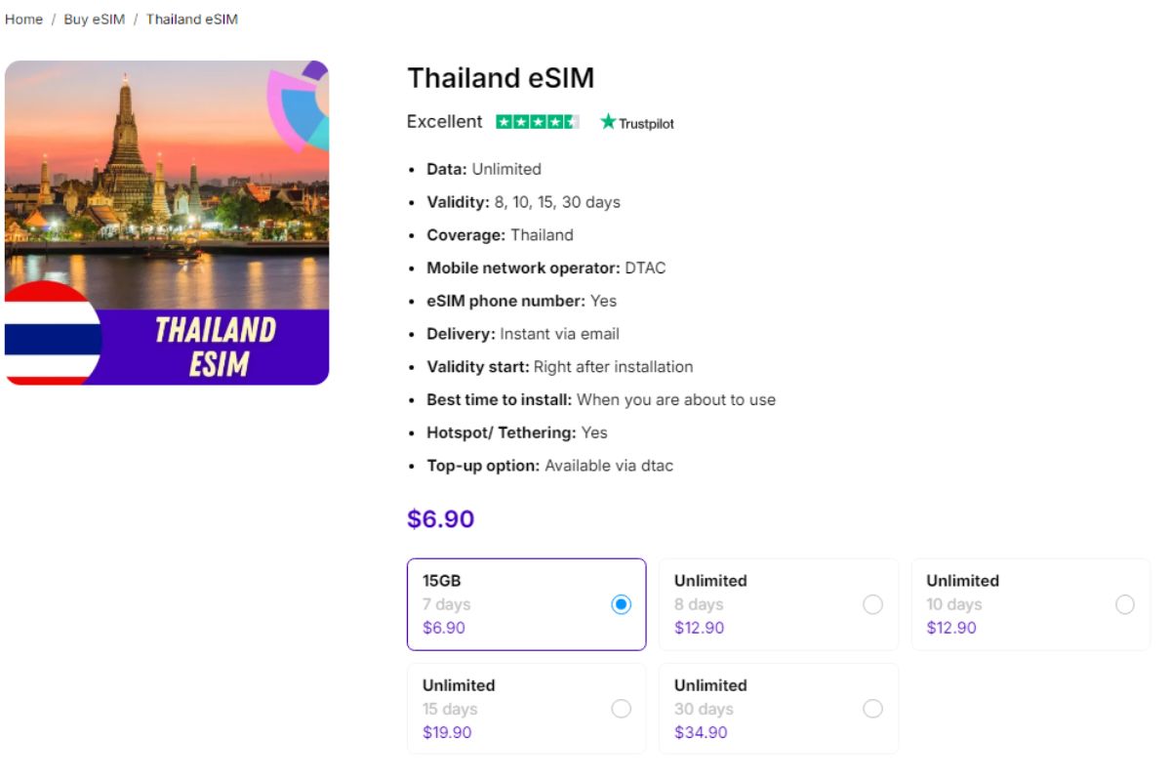The height and width of the screenshot is (781, 1171).
Task: Select the Unlimited 30 days plan
Action: pyautogui.click(x=872, y=709)
